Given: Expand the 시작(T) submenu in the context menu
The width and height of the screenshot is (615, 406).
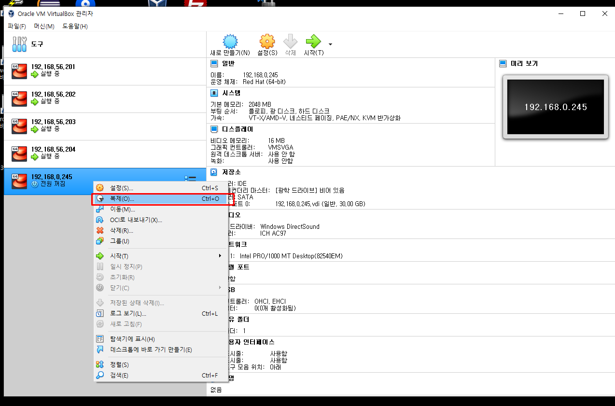Looking at the screenshot, I should tap(161, 256).
